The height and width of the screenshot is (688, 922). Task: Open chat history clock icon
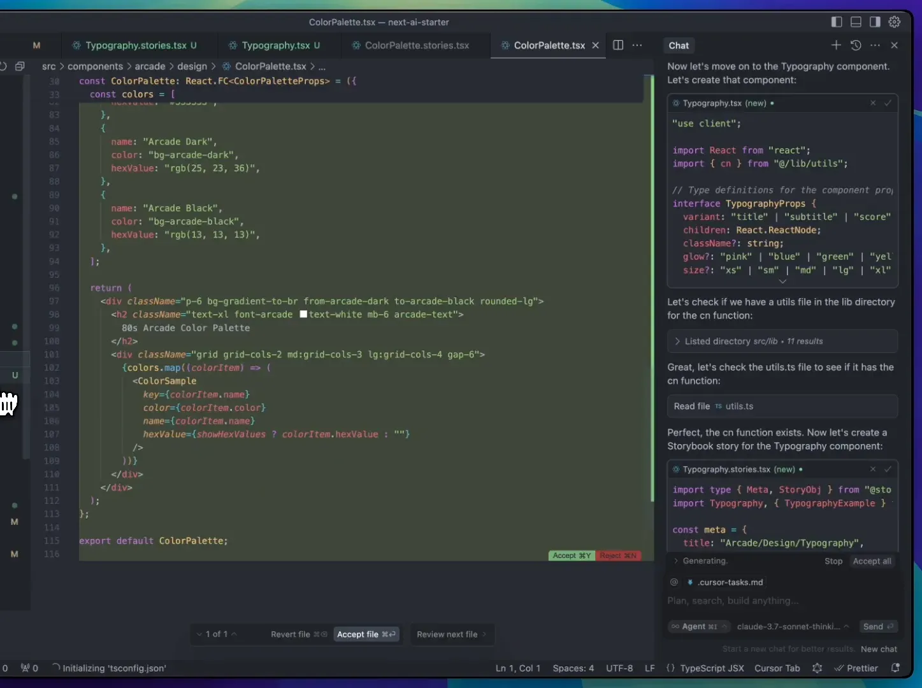coord(856,45)
